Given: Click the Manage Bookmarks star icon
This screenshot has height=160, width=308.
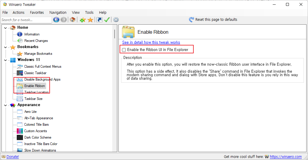Looking at the screenshot, I should pos(20,54).
